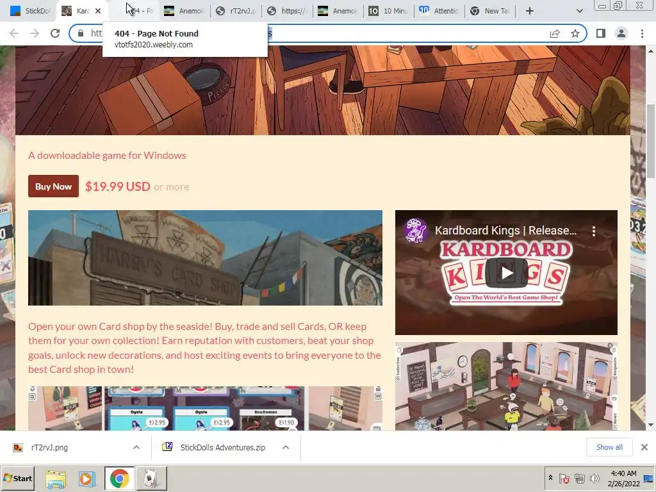
Task: Click the $19.99 USD price text
Action: coord(118,186)
